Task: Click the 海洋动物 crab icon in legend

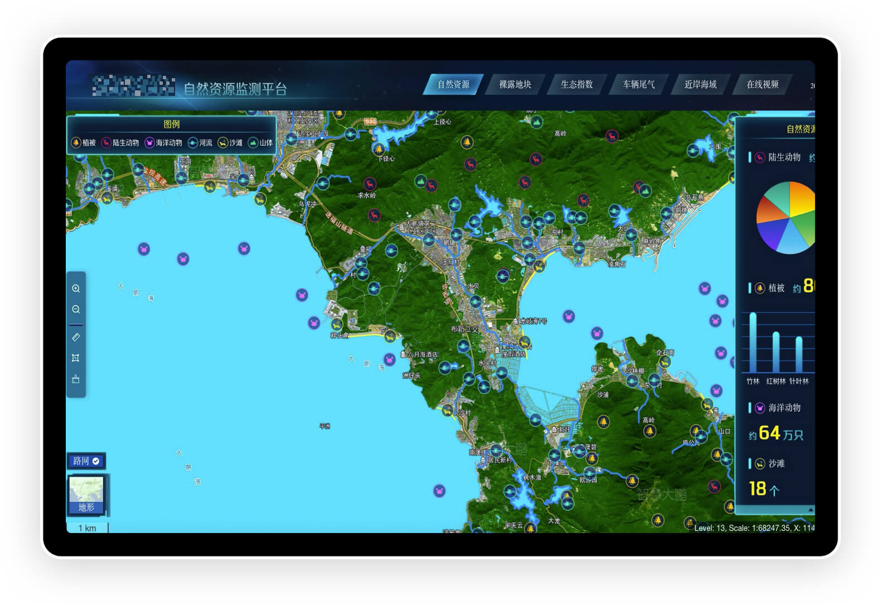Action: [x=149, y=143]
